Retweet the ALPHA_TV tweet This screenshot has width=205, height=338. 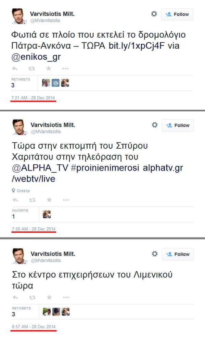33,200
